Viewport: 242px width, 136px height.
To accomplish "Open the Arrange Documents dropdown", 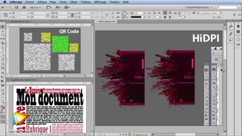I will click(67, 7).
